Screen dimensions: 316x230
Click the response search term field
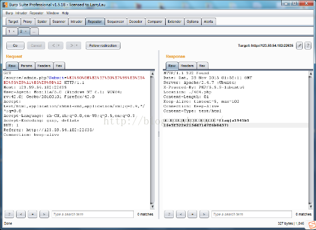tap(251, 214)
